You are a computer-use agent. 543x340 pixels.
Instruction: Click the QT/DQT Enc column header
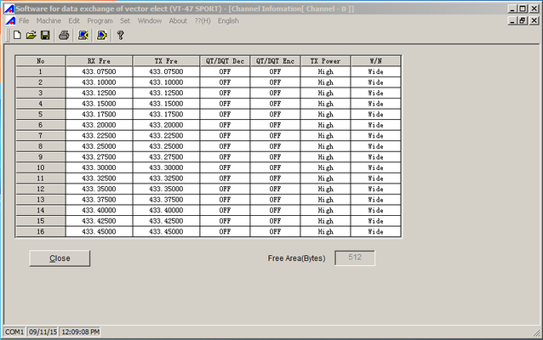[275, 61]
